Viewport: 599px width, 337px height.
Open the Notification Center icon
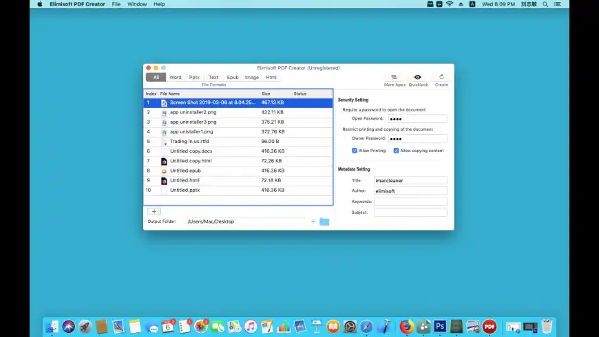point(558,4)
